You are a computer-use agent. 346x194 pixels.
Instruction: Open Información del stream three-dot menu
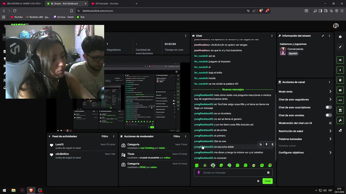click(x=329, y=36)
